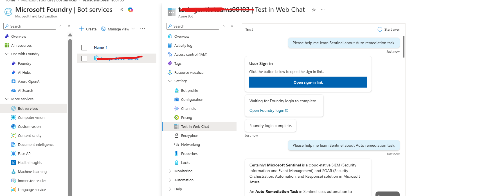
Task: Open Custom vision services
Action: pos(29,126)
